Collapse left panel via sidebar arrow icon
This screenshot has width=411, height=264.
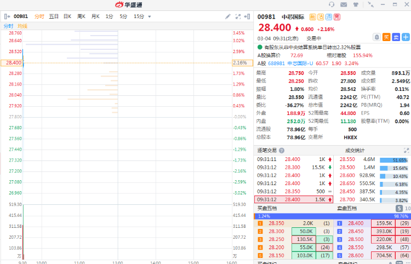pos(5,16)
